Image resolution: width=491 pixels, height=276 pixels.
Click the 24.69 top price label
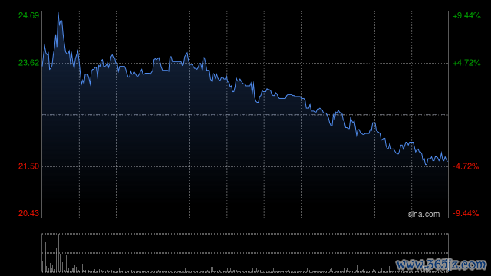(29, 15)
